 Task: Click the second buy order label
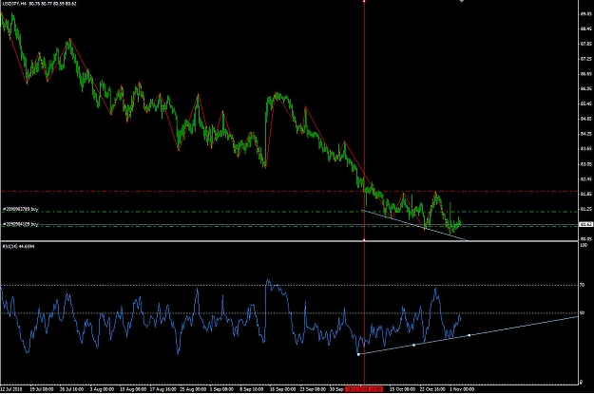(21, 224)
